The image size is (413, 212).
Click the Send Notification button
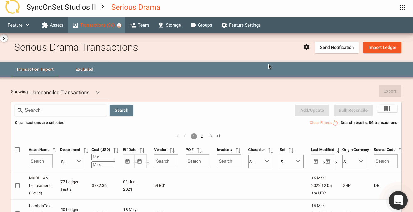337,47
